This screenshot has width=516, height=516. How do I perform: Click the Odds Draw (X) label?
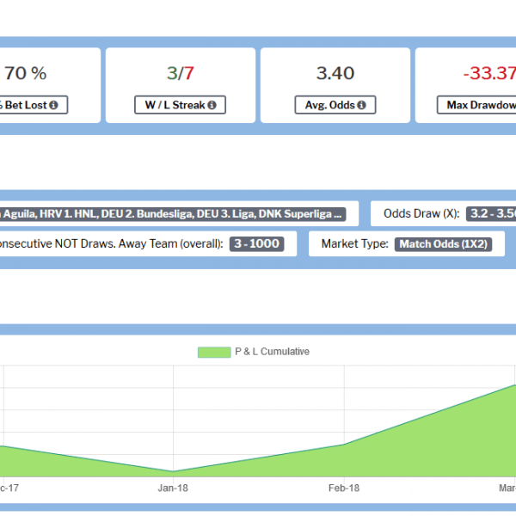421,213
